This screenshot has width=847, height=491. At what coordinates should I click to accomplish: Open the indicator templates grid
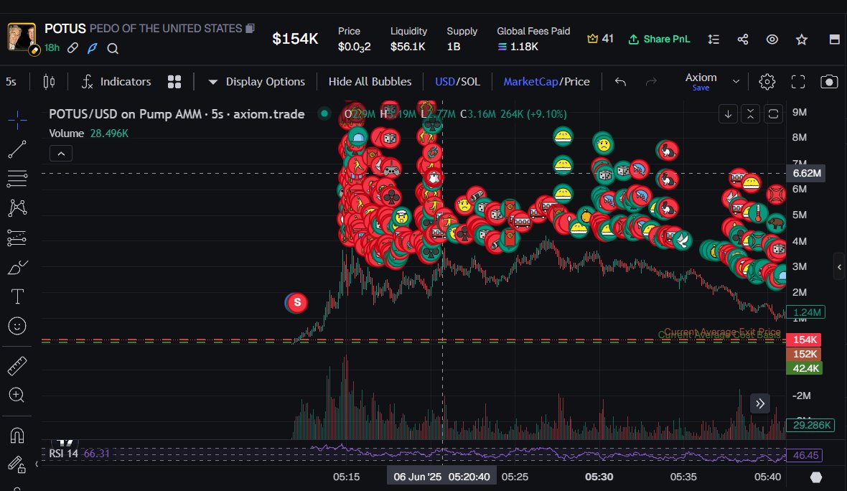tap(174, 82)
